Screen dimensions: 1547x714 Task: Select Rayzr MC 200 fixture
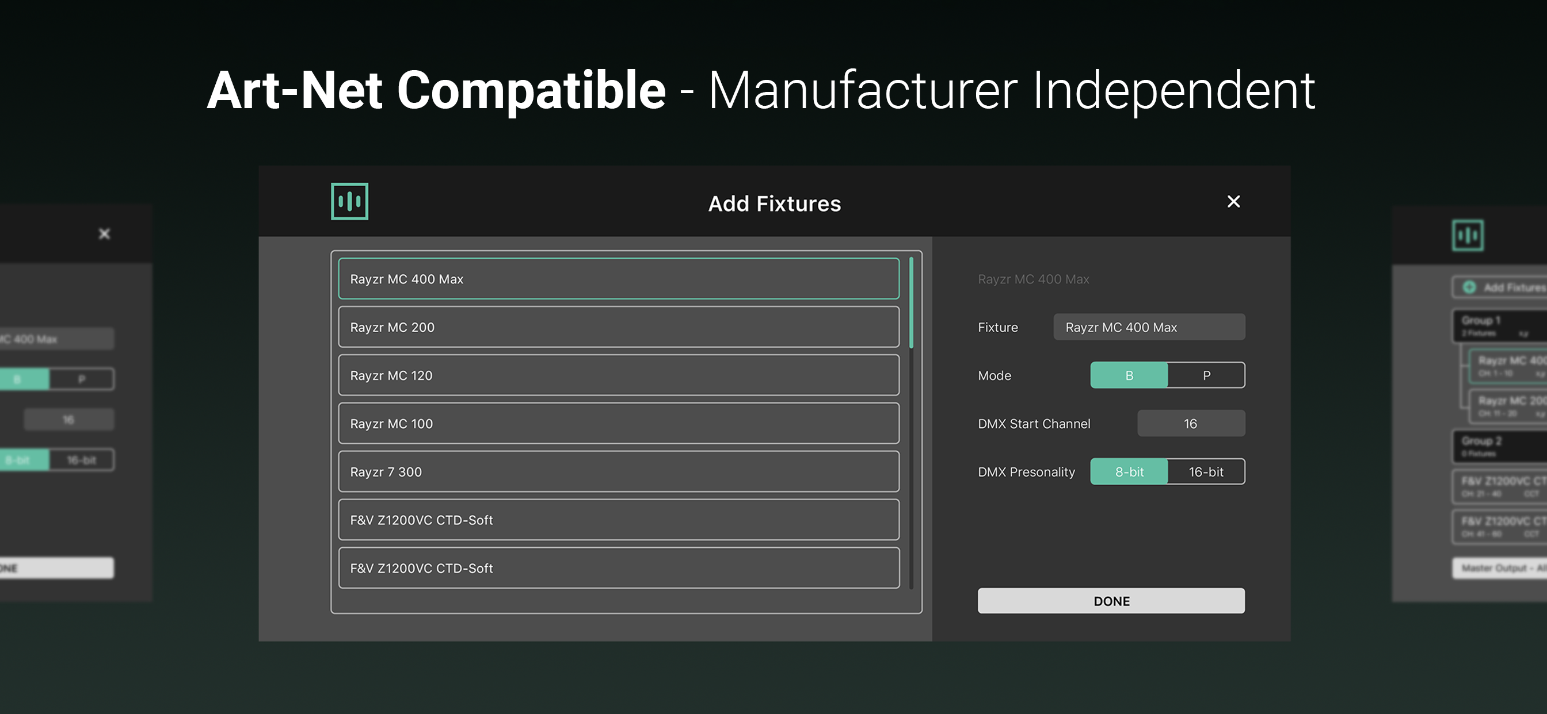[x=619, y=327]
